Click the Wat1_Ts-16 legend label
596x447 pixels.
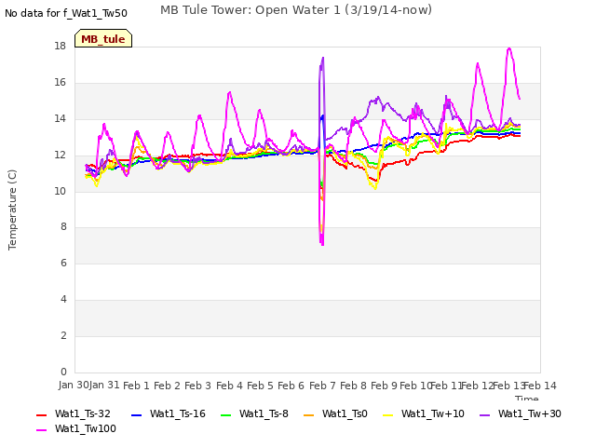pos(178,413)
